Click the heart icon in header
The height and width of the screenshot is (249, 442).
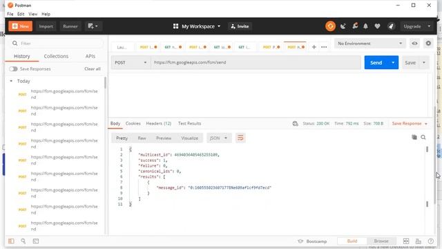(377, 26)
